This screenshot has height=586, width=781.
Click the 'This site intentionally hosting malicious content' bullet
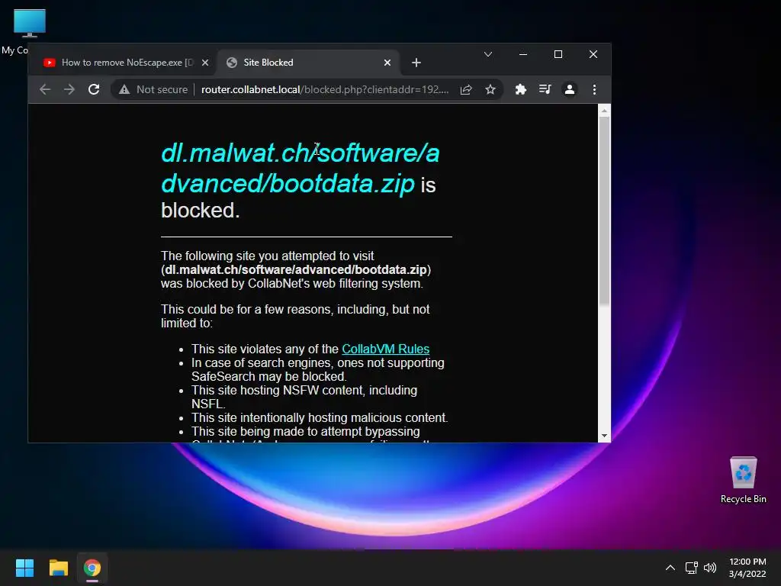pos(320,417)
